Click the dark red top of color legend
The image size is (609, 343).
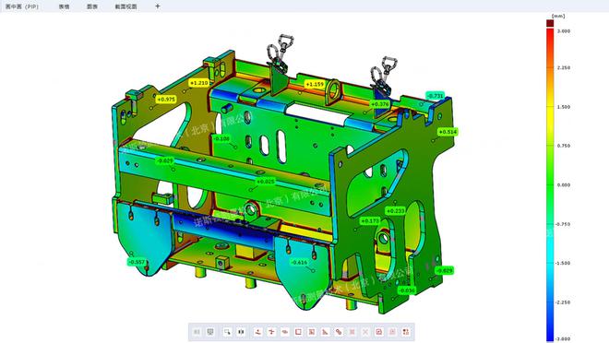coord(550,23)
